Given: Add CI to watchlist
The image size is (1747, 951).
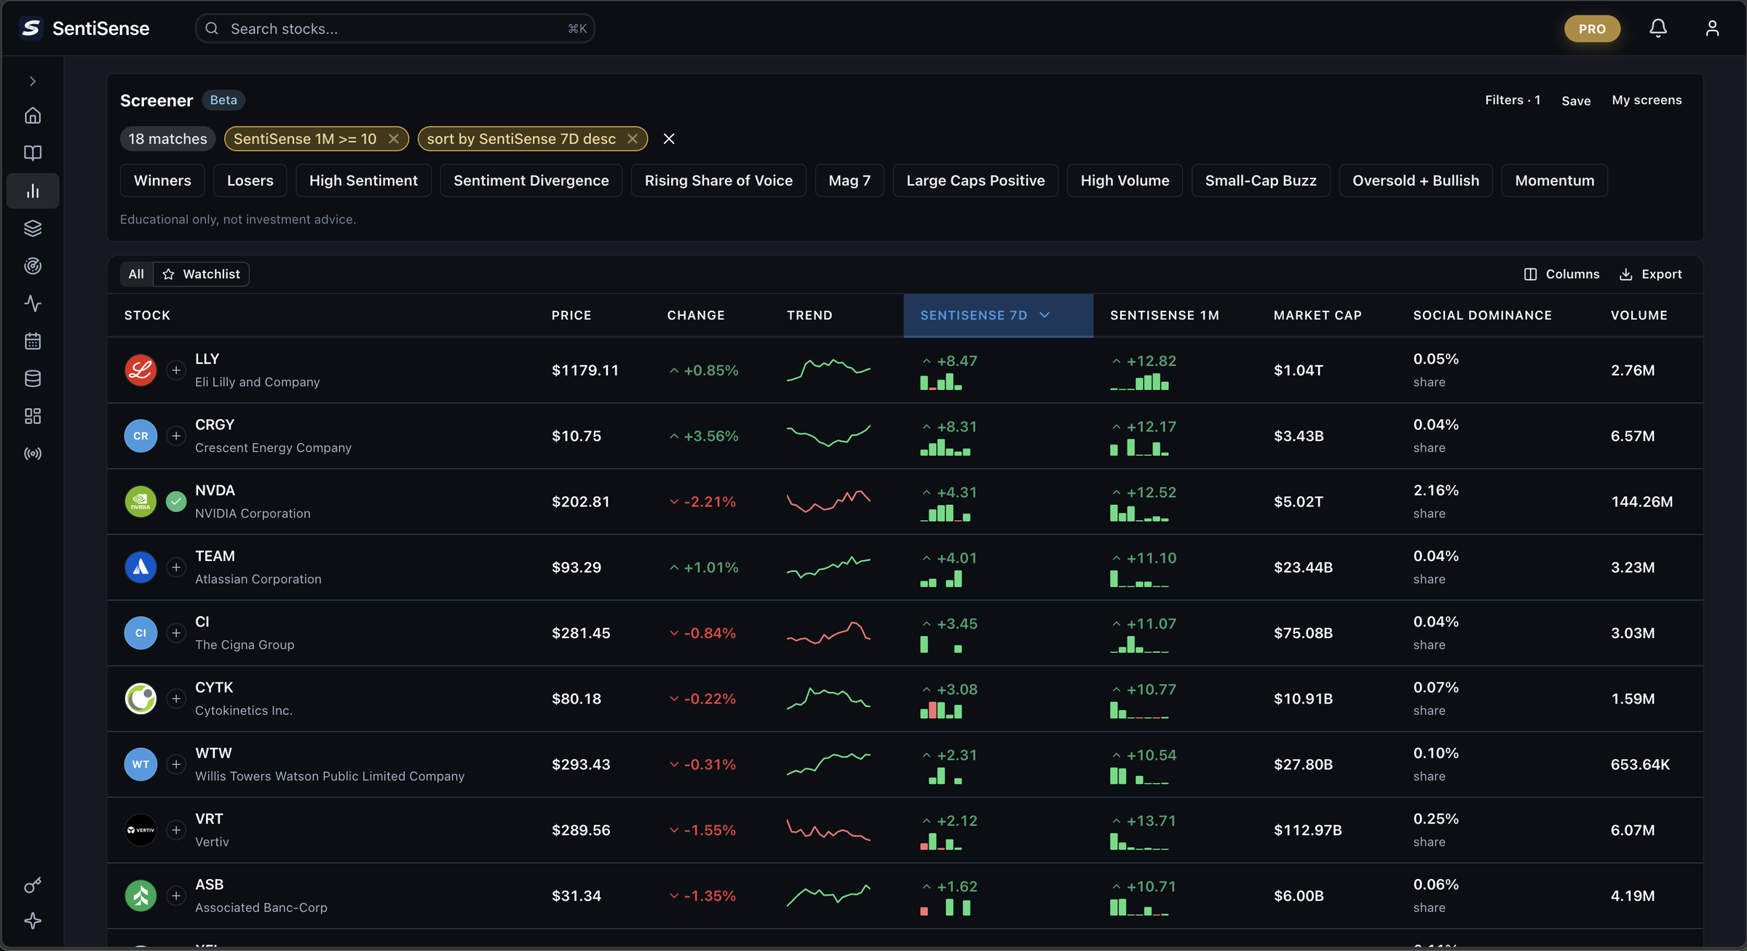Looking at the screenshot, I should [176, 633].
